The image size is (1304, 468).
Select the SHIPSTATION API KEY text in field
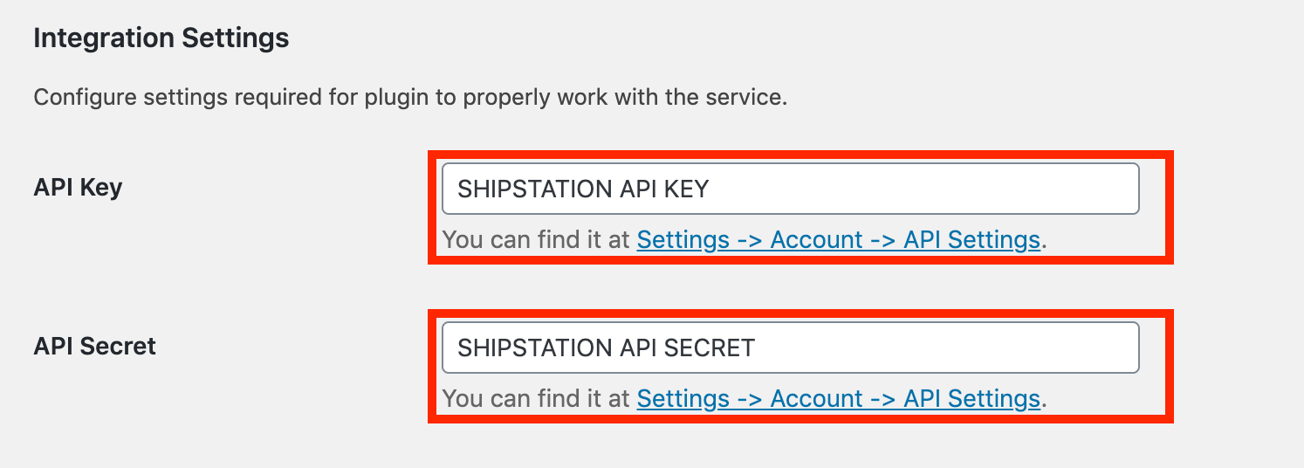pyautogui.click(x=583, y=189)
